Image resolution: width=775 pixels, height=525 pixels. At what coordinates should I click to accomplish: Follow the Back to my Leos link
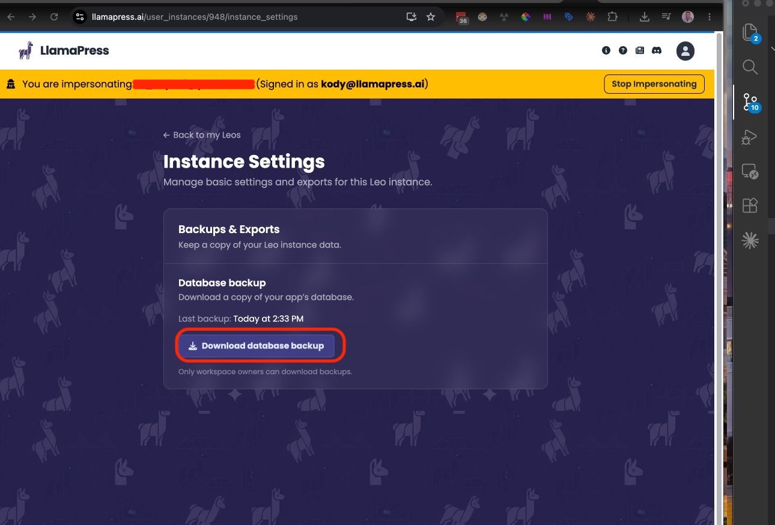tap(202, 135)
